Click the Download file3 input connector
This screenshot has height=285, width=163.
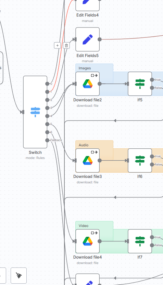tap(76, 160)
